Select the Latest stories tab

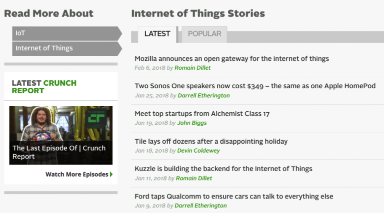tap(157, 34)
